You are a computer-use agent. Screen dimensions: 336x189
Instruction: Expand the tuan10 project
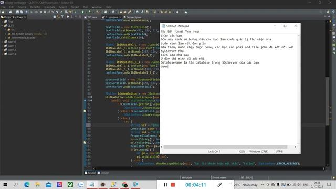click(x=2, y=42)
